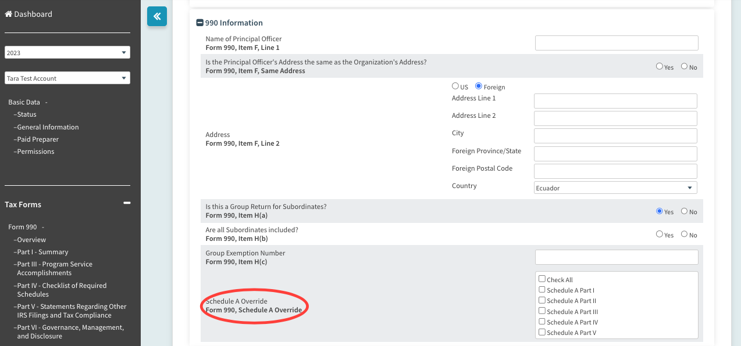This screenshot has height=346, width=741.
Task: Open the Tara Test Account dropdown
Action: pyautogui.click(x=67, y=78)
